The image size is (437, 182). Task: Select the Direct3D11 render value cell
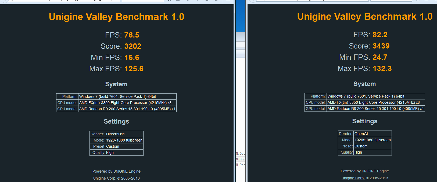pyautogui.click(x=124, y=134)
